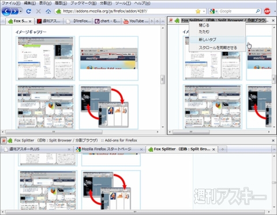Go back with the blue Back arrow
Screen dimensions: 277x215
(6, 11)
